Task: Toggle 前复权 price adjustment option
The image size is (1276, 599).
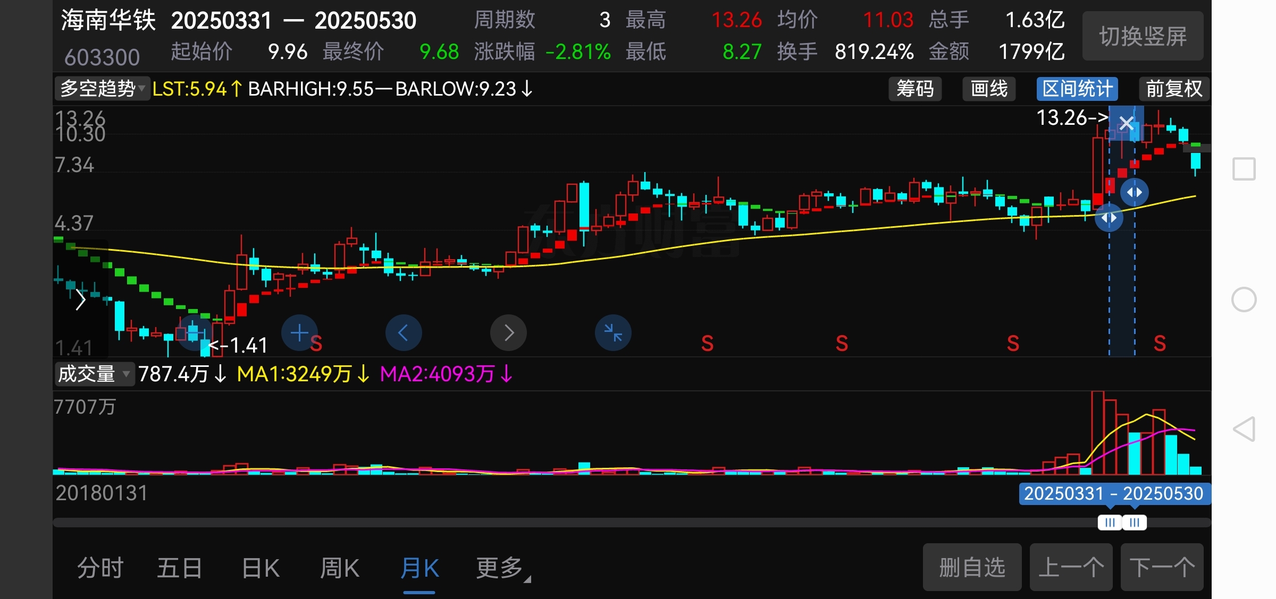Action: click(x=1173, y=89)
